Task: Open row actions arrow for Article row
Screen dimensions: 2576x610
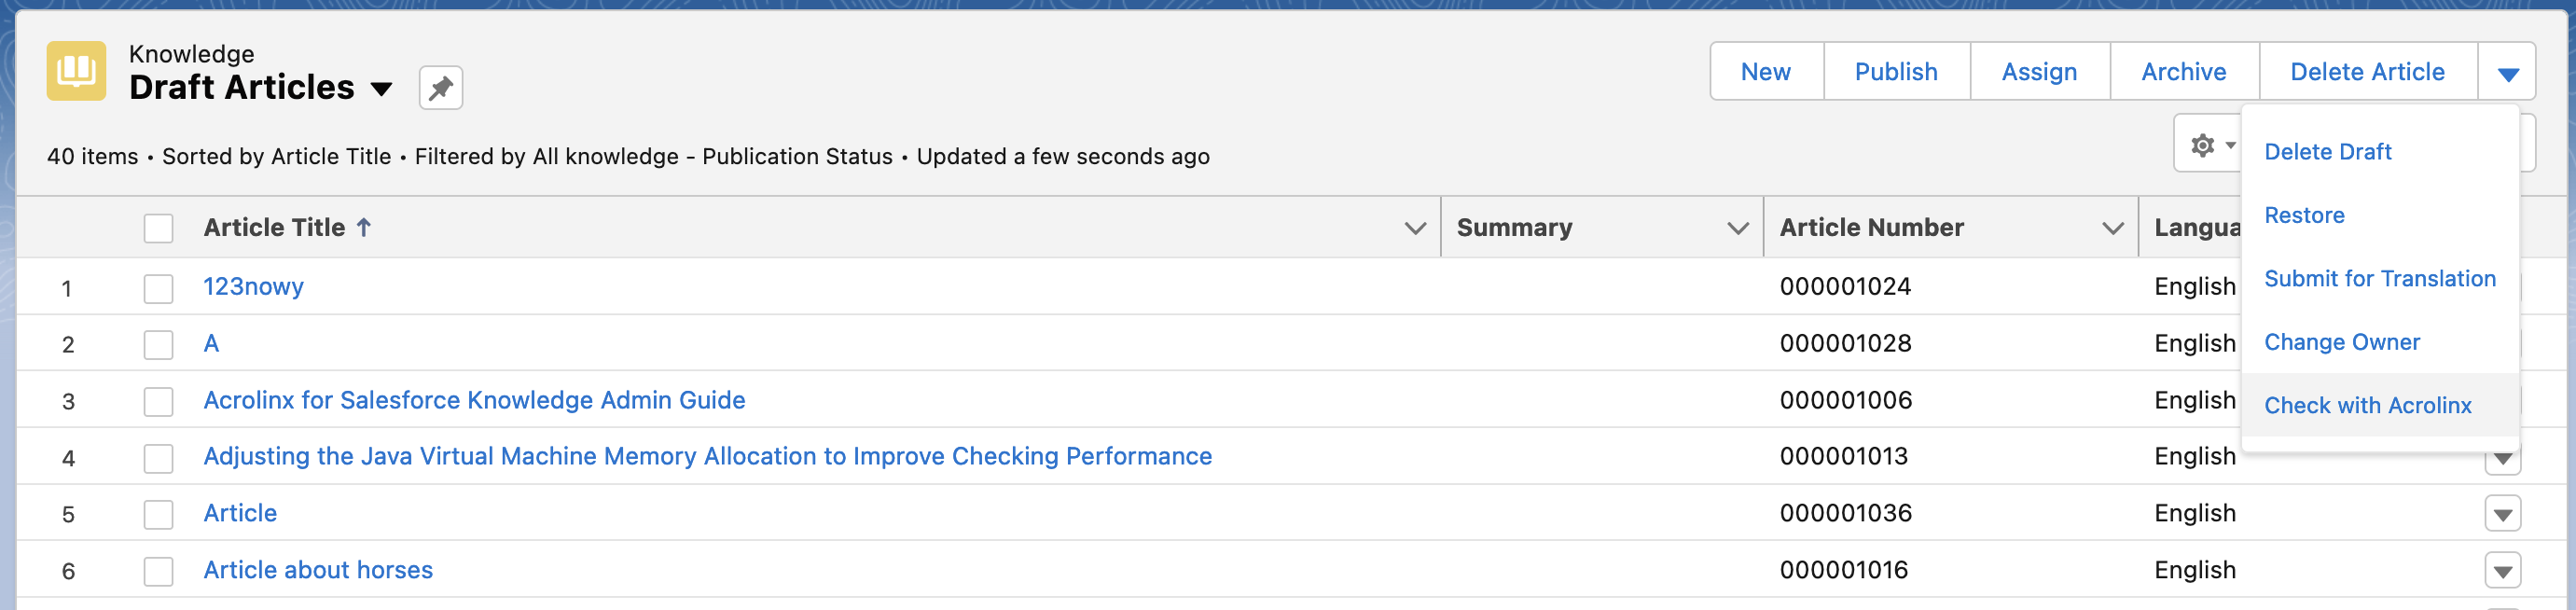Action: tap(2502, 514)
